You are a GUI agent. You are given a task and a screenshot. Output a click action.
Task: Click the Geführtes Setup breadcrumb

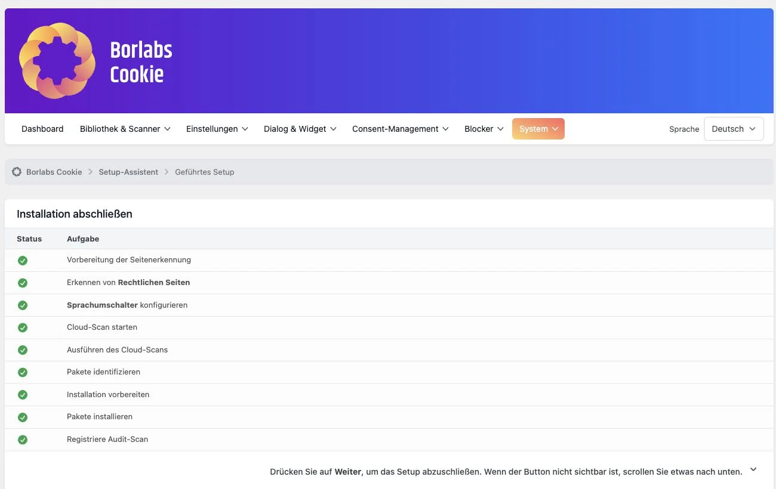(x=205, y=172)
